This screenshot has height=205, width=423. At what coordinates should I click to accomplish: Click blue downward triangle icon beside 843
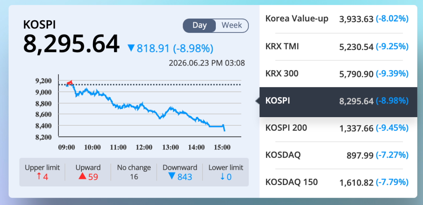(x=172, y=176)
